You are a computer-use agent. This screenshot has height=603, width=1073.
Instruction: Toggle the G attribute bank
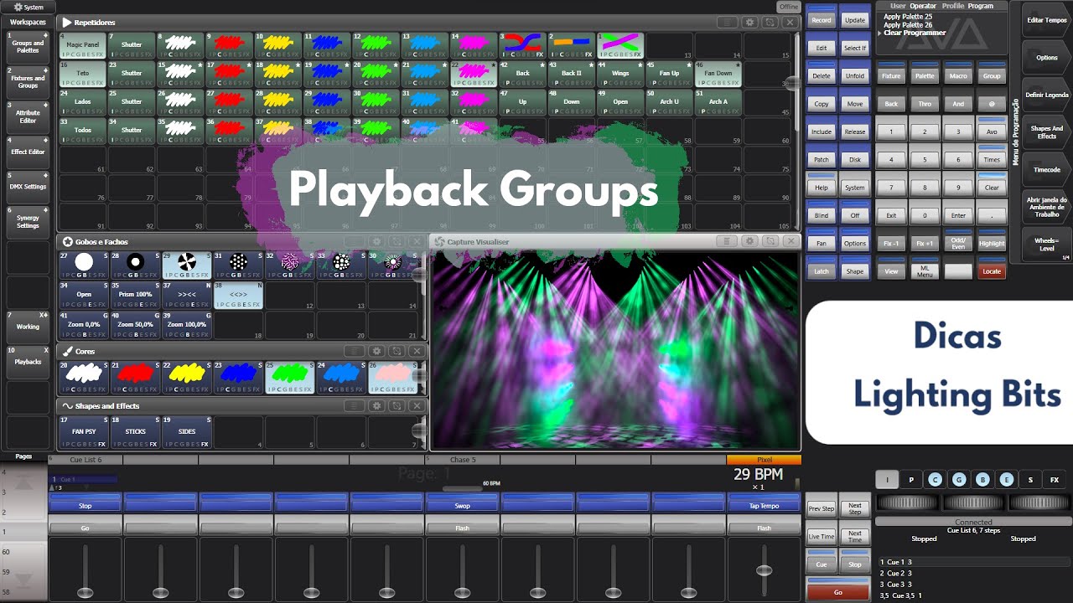pos(959,480)
